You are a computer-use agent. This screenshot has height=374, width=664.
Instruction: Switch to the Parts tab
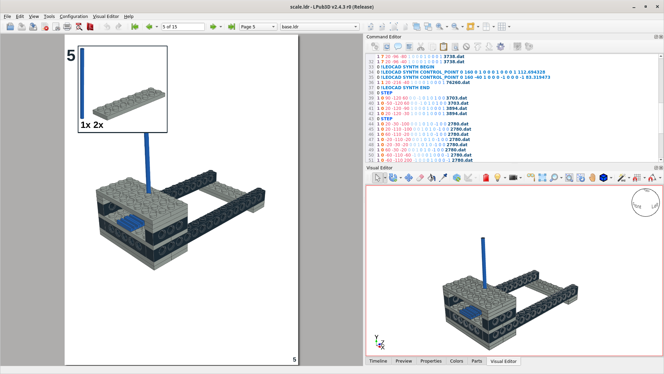pyautogui.click(x=476, y=361)
